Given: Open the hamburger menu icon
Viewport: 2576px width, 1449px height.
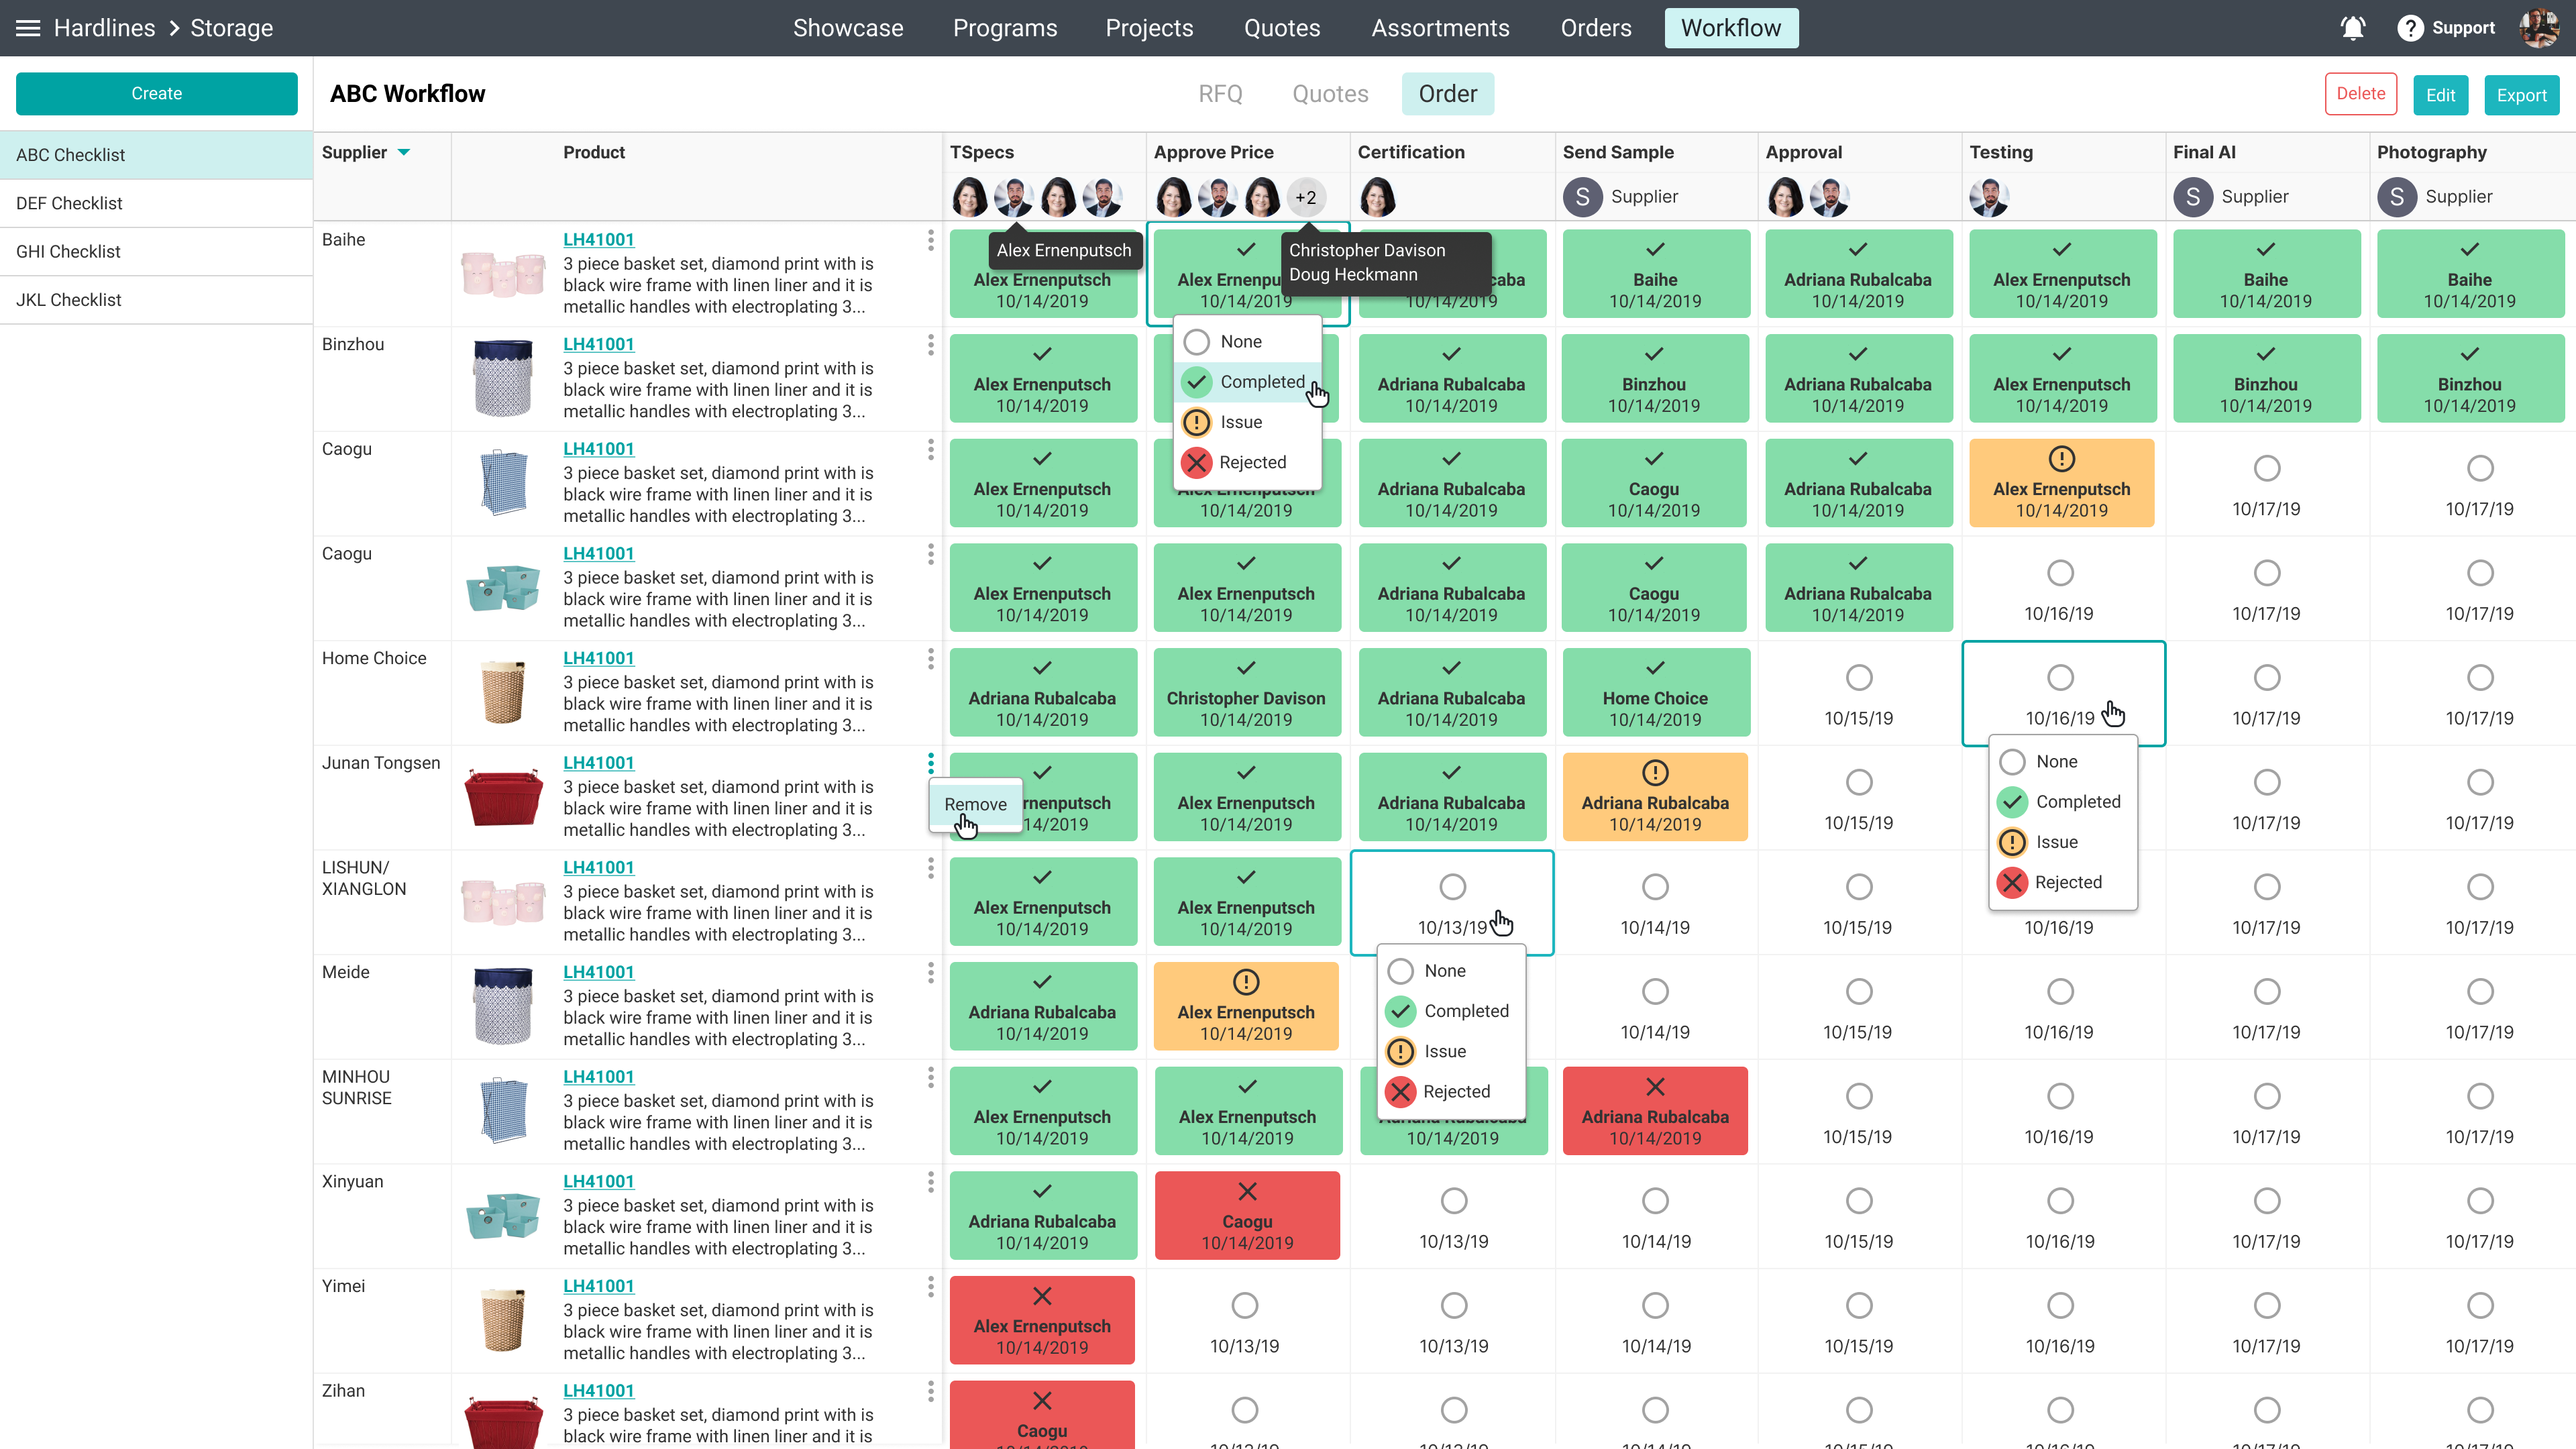Looking at the screenshot, I should click(x=28, y=28).
